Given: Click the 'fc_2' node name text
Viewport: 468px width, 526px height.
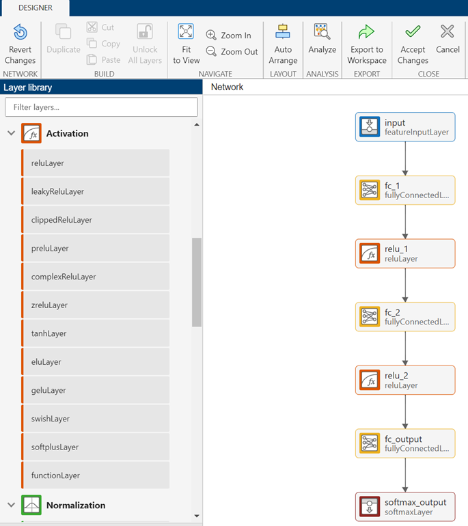Looking at the screenshot, I should [x=392, y=312].
